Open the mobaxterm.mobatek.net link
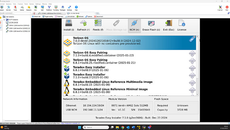The height and width of the screenshot is (130, 230). (x=70, y=123)
